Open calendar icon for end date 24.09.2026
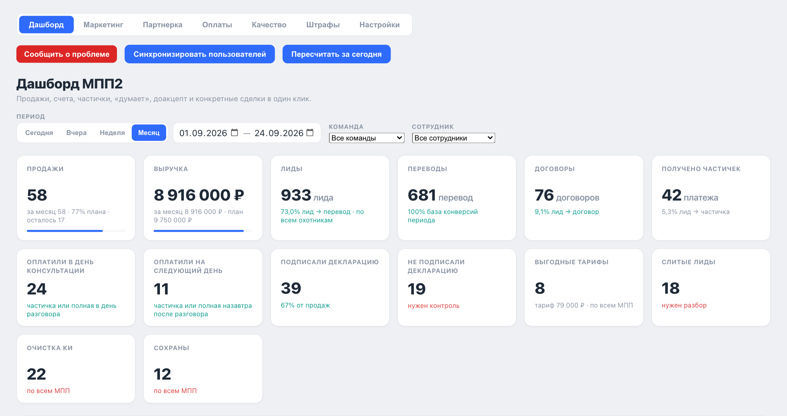 [x=310, y=132]
